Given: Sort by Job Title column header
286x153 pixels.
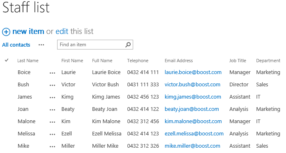Looking at the screenshot, I should click(238, 61).
